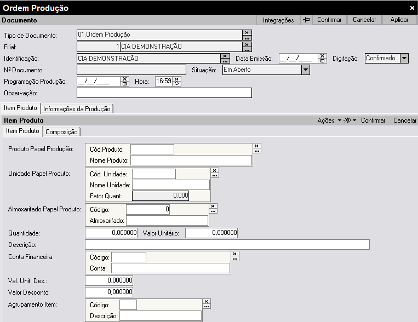The image size is (418, 322).
Task: Expand the Digitação dropdown showing Confirmado
Action: 404,58
